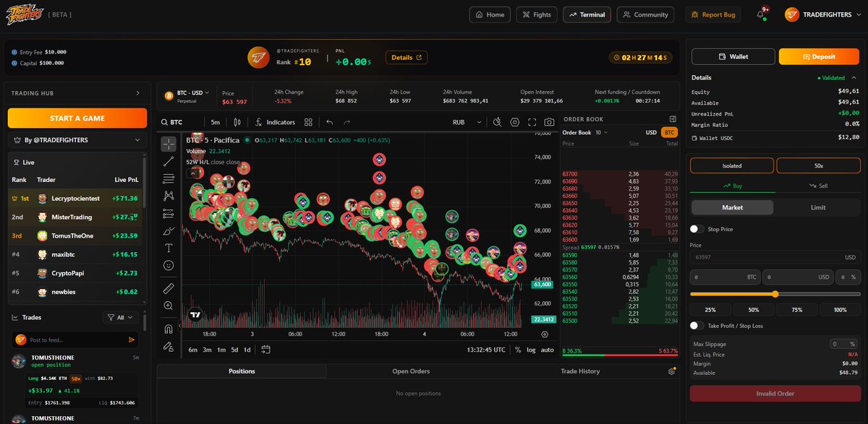Select the Market order type

[x=732, y=207]
